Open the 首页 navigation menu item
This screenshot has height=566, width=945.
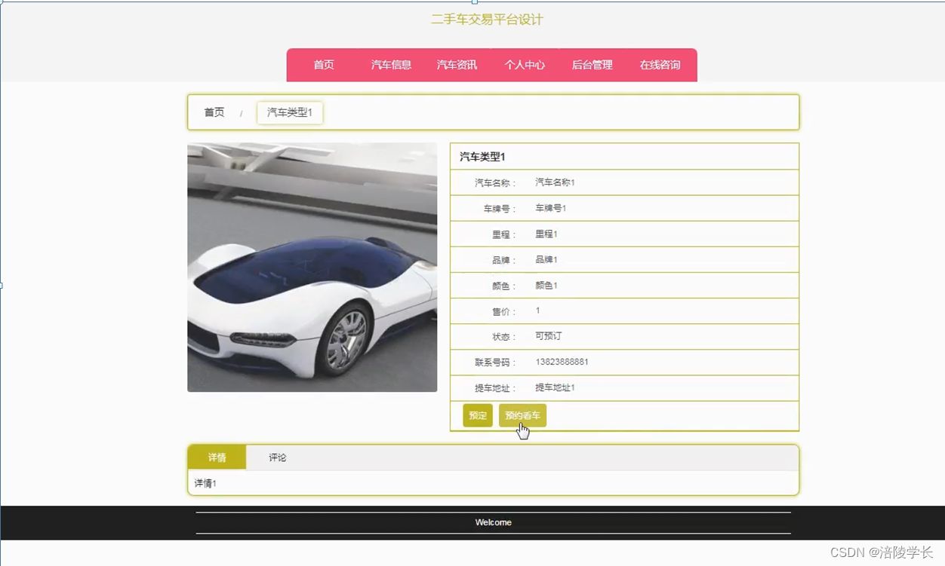(323, 65)
